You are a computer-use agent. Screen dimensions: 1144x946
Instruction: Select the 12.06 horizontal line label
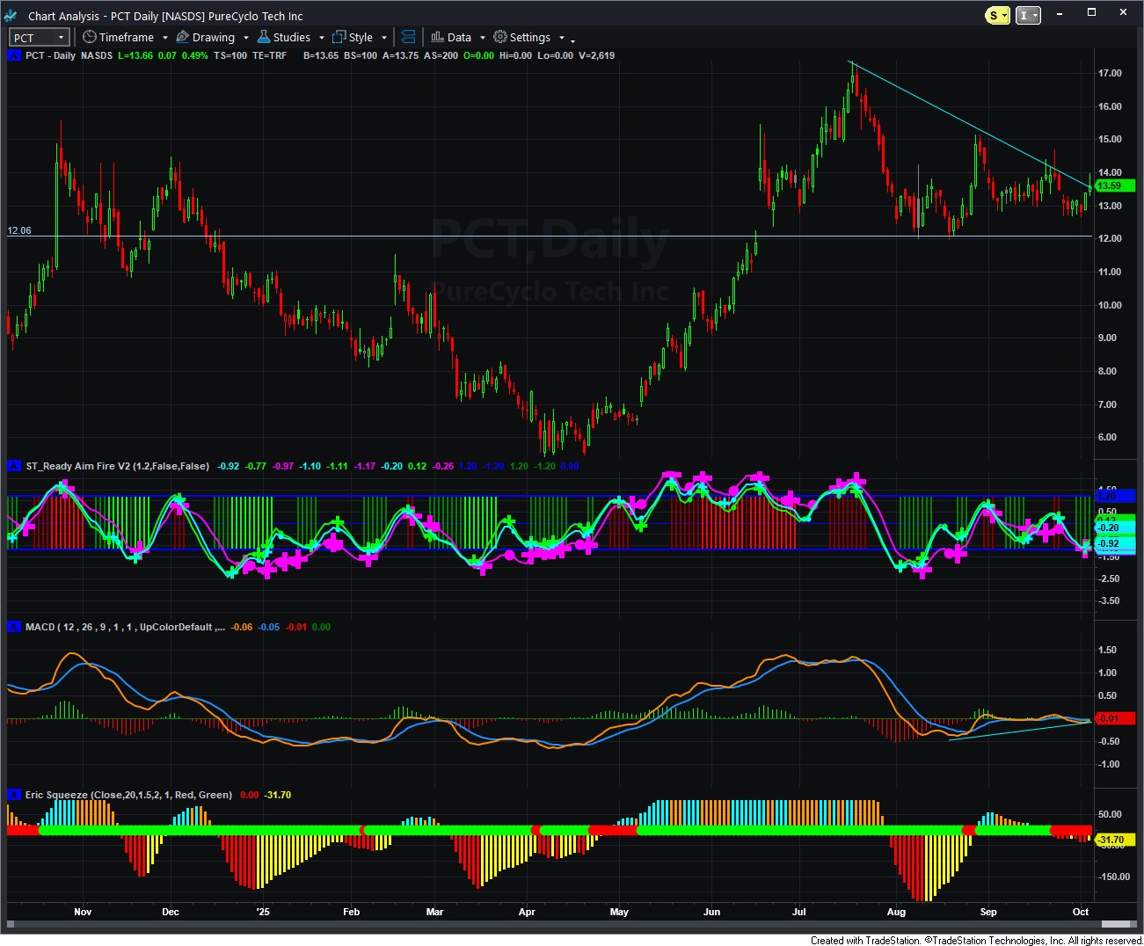click(19, 230)
